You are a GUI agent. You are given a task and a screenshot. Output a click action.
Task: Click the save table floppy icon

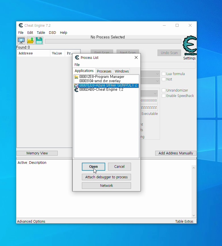click(39, 41)
